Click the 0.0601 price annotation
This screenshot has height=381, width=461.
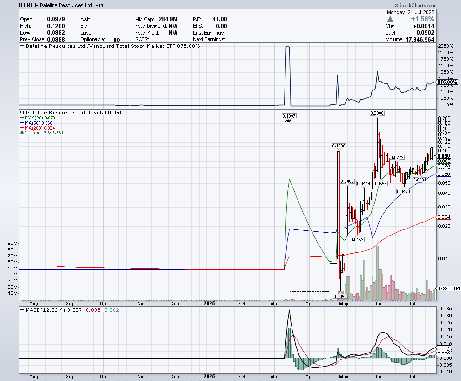pyautogui.click(x=420, y=180)
